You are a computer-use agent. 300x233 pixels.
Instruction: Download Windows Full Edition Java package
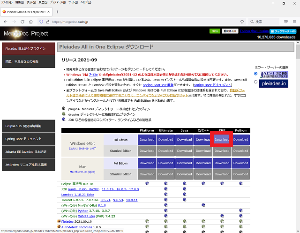click(184, 140)
